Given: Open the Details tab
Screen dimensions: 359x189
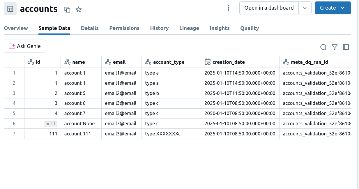Looking at the screenshot, I should click(90, 28).
